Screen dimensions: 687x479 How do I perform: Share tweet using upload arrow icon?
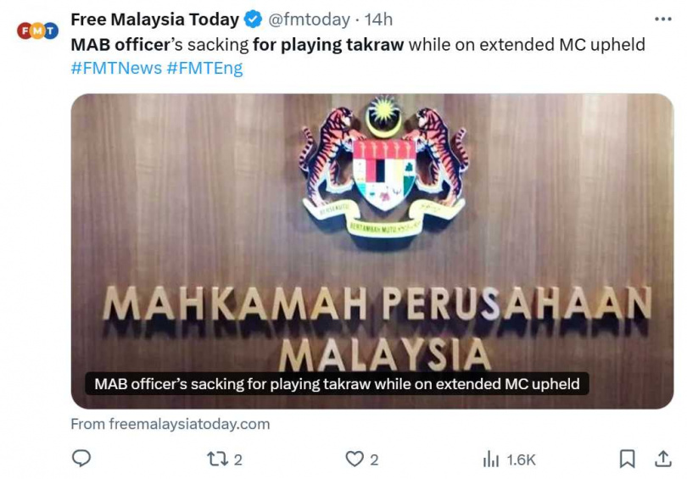[x=663, y=459]
